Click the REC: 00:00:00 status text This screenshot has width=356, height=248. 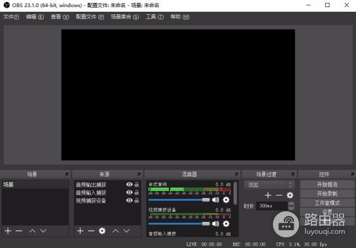click(249, 244)
